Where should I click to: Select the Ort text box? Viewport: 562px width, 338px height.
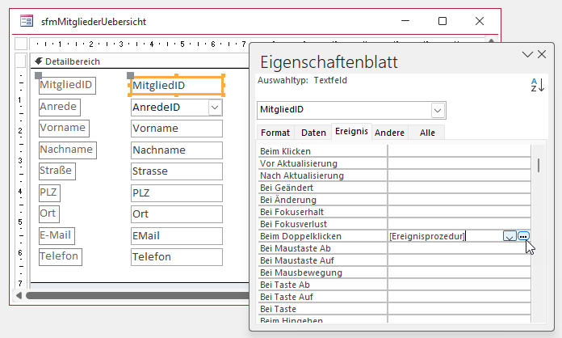[176, 214]
